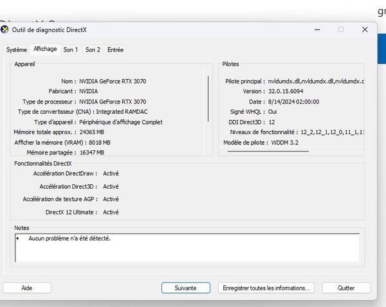Click the Signé WHQL value Oui
The width and height of the screenshot is (386, 307).
pyautogui.click(x=272, y=112)
